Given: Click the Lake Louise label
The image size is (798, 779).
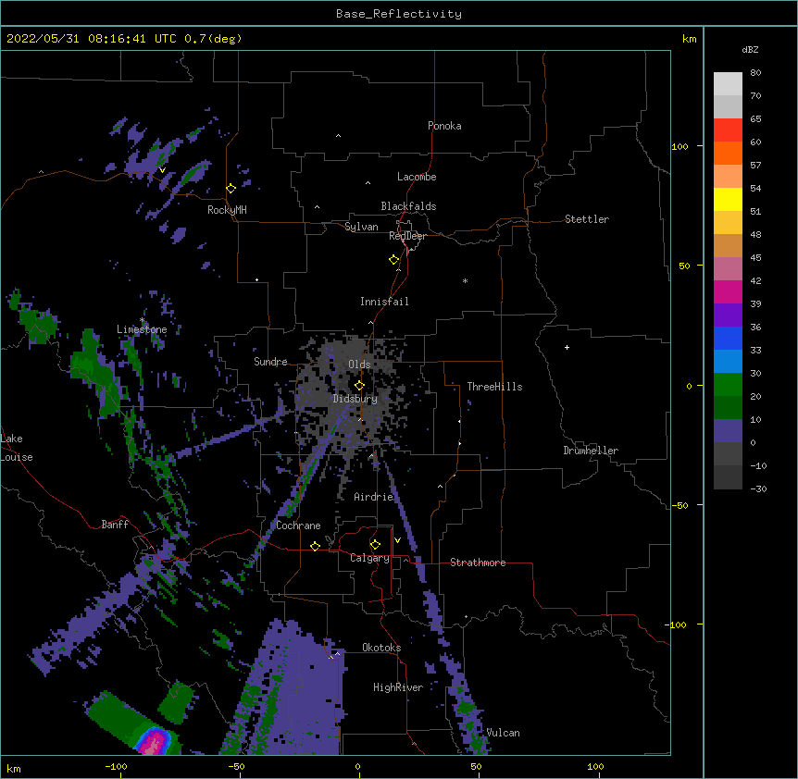Looking at the screenshot, I should pos(17,448).
